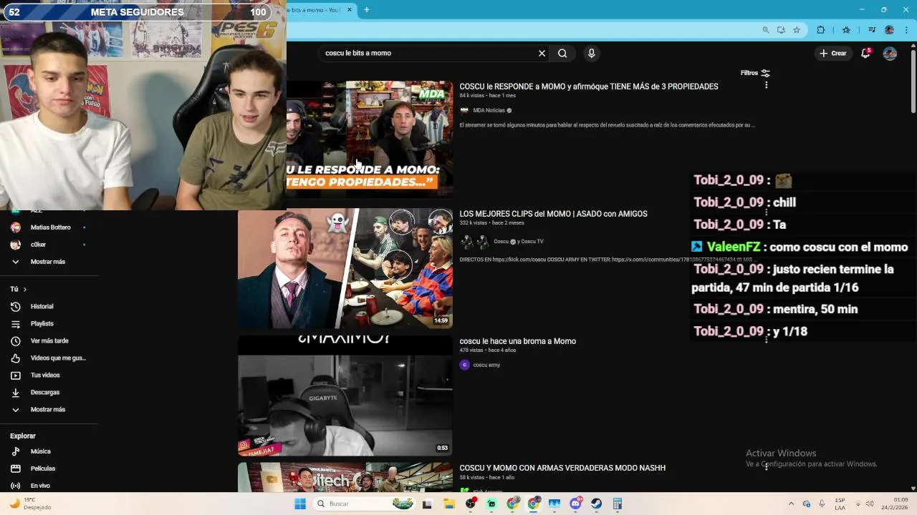Open Coscu y Coscu TV channel link
This screenshot has height=515, width=917.
click(x=518, y=241)
